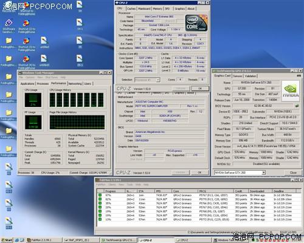Select the FahMon row showing 82% progress
Image resolution: width=304 pixels, height=243 pixels.
pos(199,199)
